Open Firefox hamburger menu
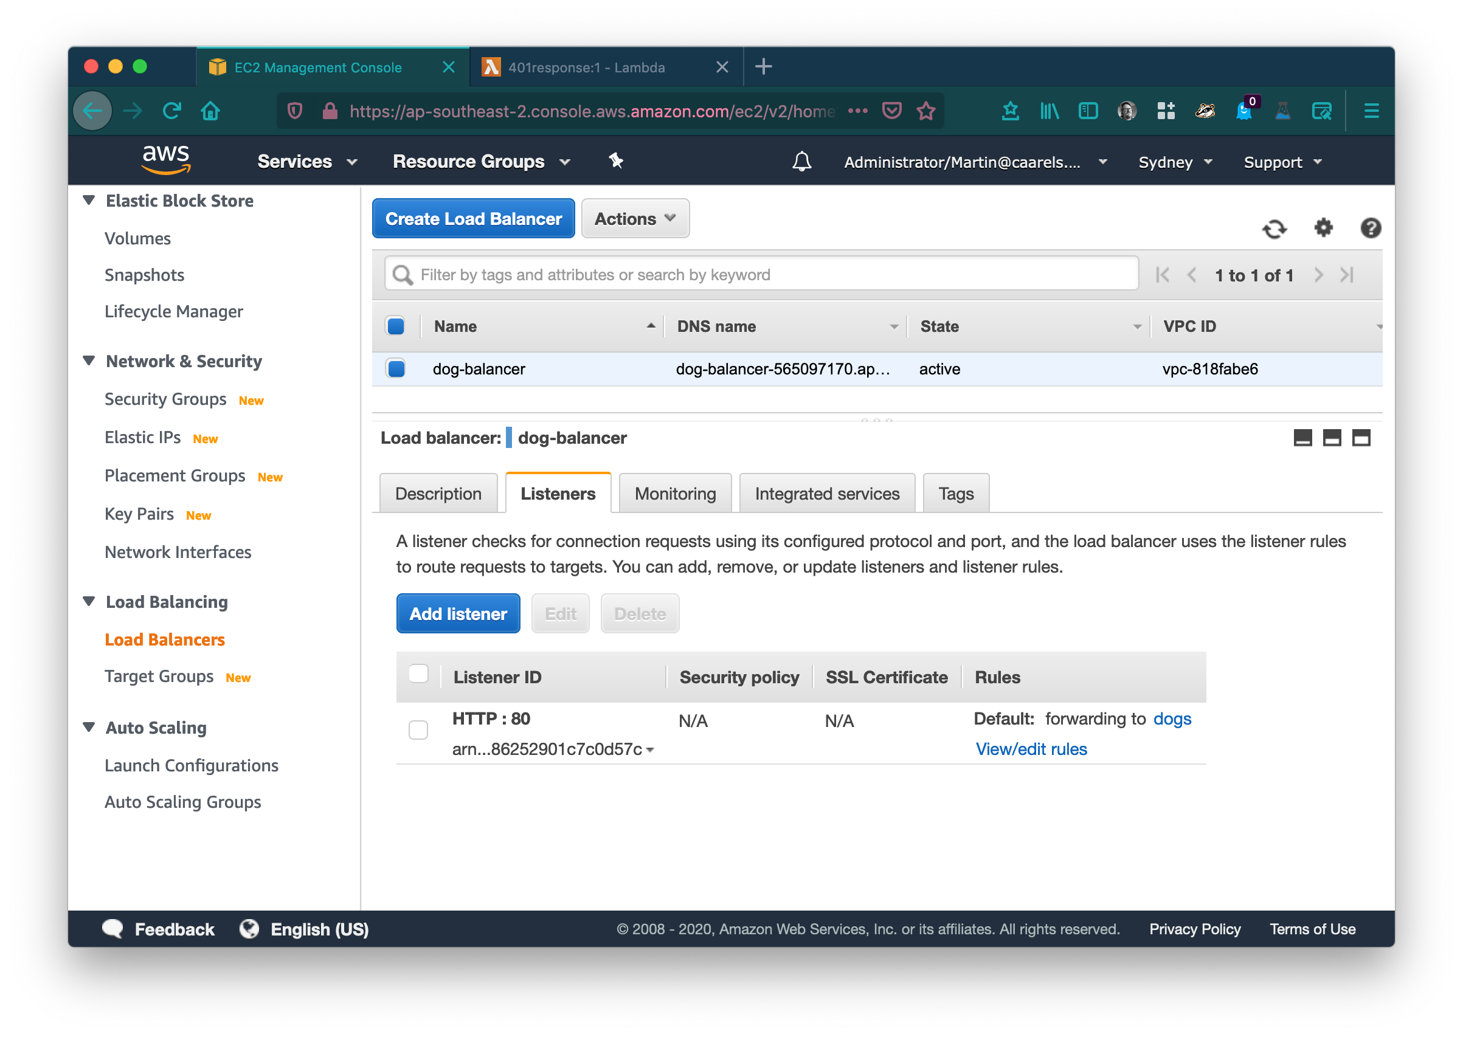Viewport: 1463px width, 1037px height. pos(1371,111)
